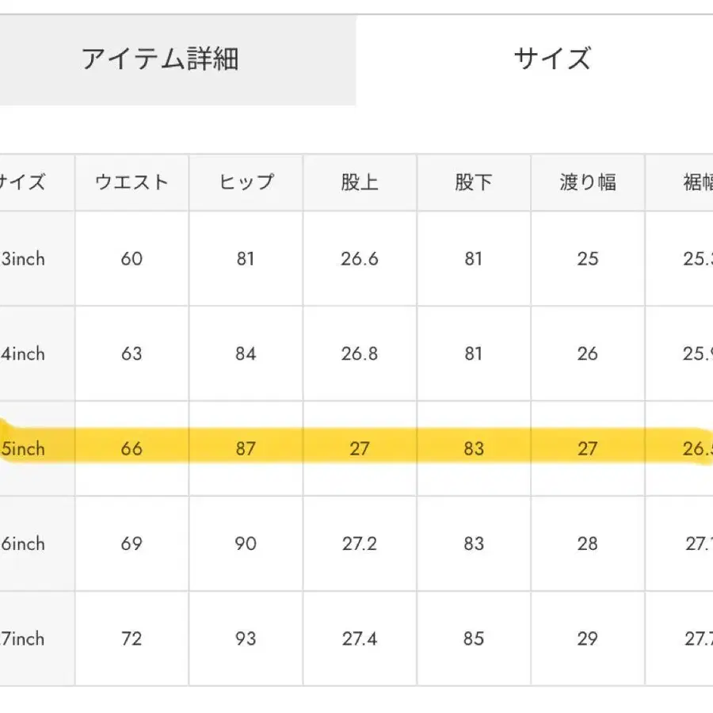
Task: Click the 26inch size label
Action: [x=24, y=544]
